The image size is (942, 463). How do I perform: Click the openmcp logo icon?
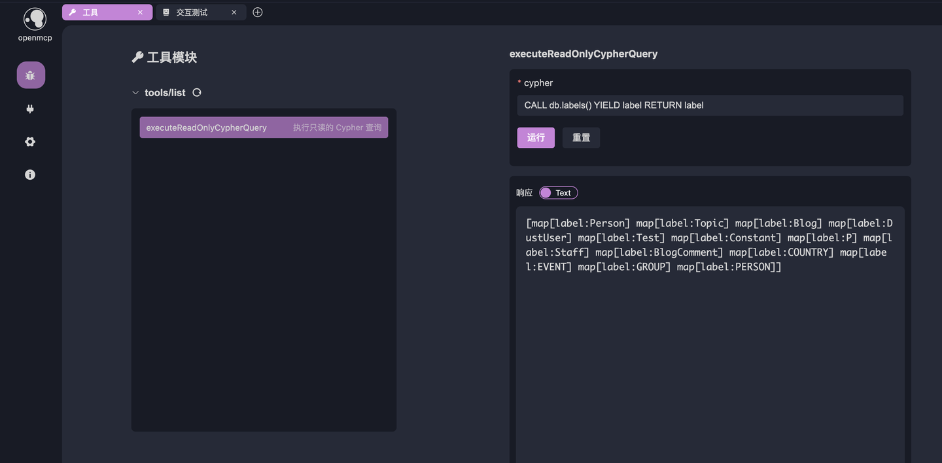point(35,19)
